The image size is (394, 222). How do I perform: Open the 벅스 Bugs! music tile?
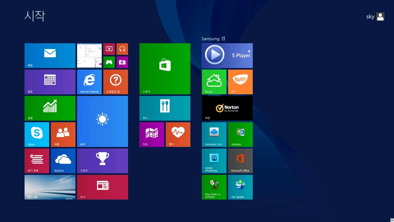click(240, 82)
